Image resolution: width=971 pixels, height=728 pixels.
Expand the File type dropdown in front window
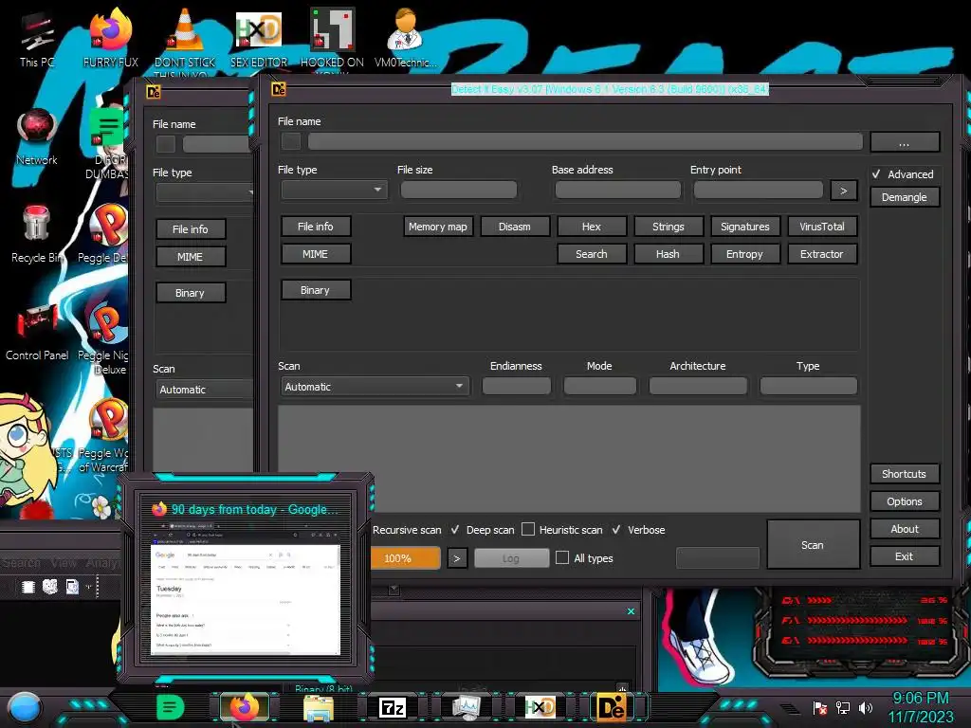[x=335, y=190]
